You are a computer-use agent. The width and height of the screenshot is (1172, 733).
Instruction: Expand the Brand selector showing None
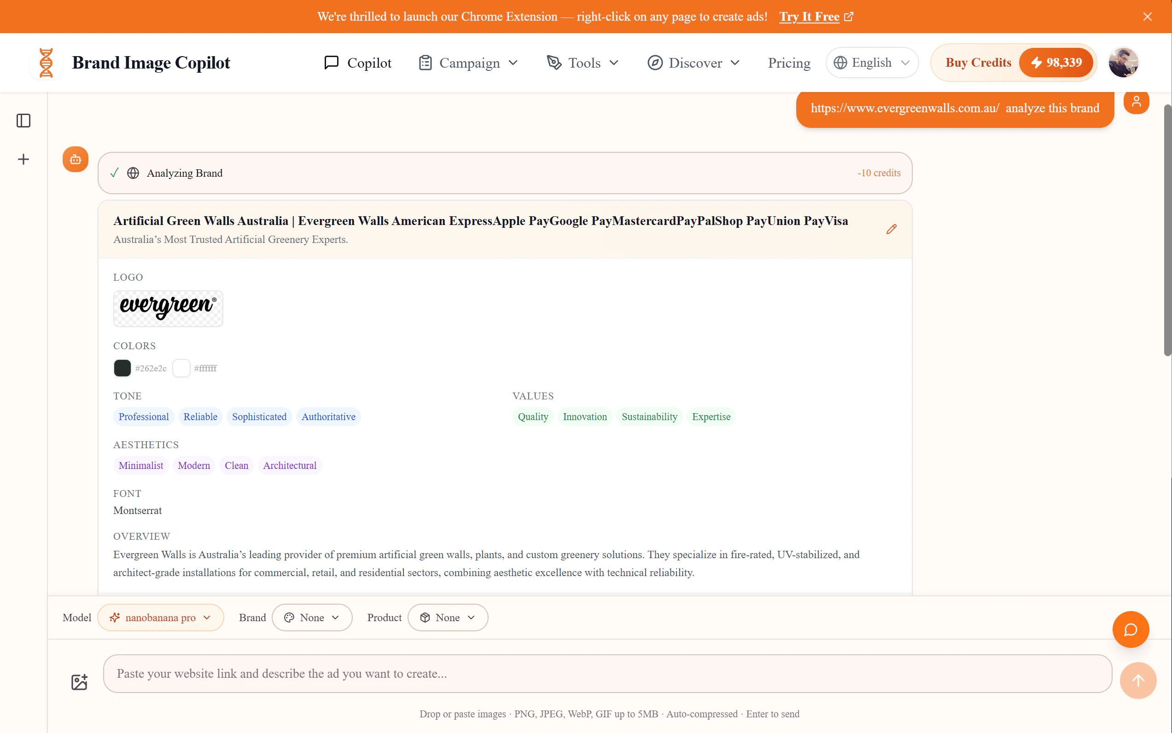point(312,617)
